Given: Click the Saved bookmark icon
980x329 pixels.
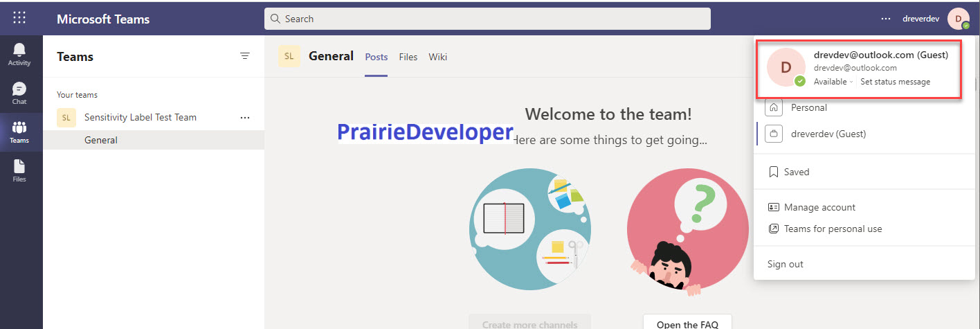Looking at the screenshot, I should point(774,172).
